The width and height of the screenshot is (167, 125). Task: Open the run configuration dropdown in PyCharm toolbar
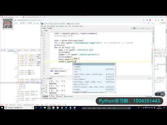pyautogui.click(x=134, y=28)
